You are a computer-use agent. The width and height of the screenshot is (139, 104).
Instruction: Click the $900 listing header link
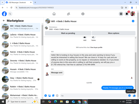point(59,29)
